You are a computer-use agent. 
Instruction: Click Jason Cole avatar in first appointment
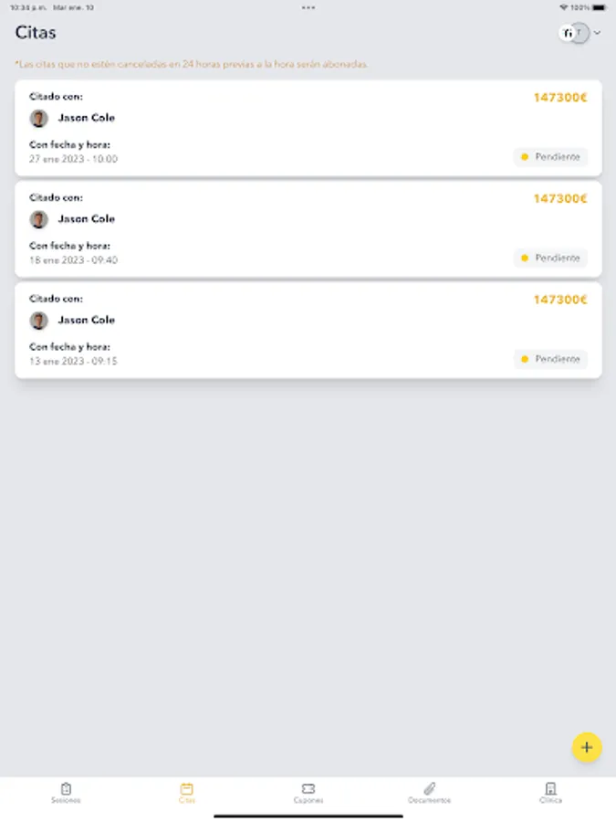coord(38,118)
